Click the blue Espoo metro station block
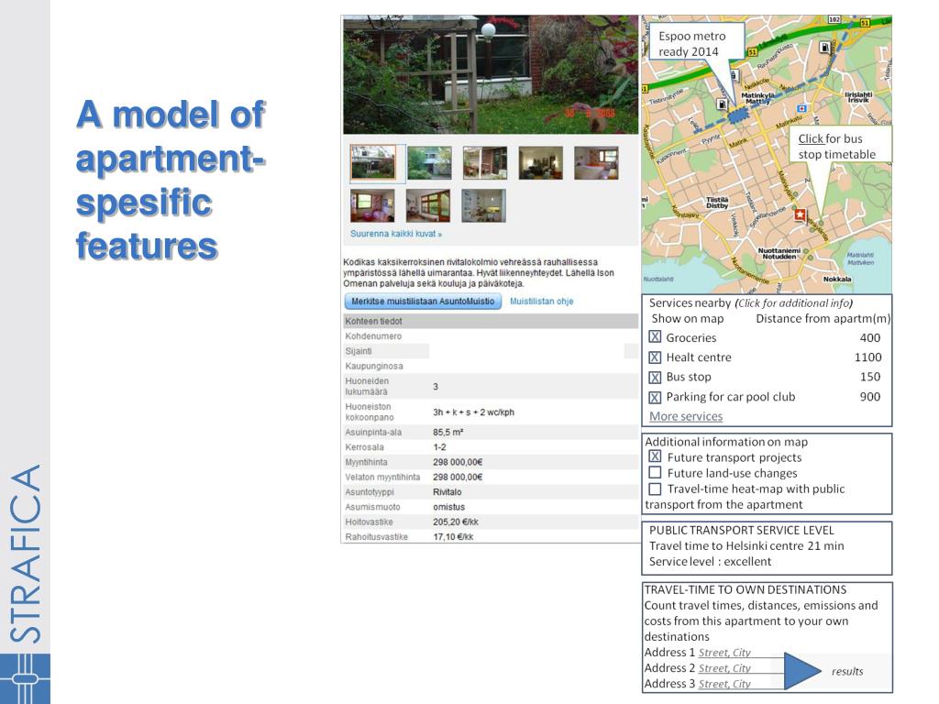 coord(739,115)
